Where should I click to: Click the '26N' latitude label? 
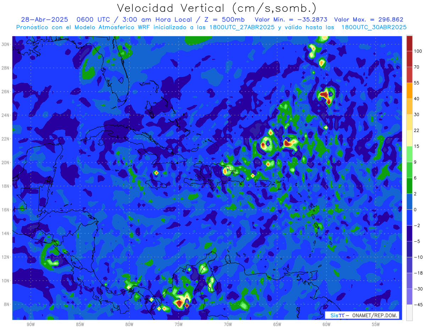pyautogui.click(x=6, y=92)
